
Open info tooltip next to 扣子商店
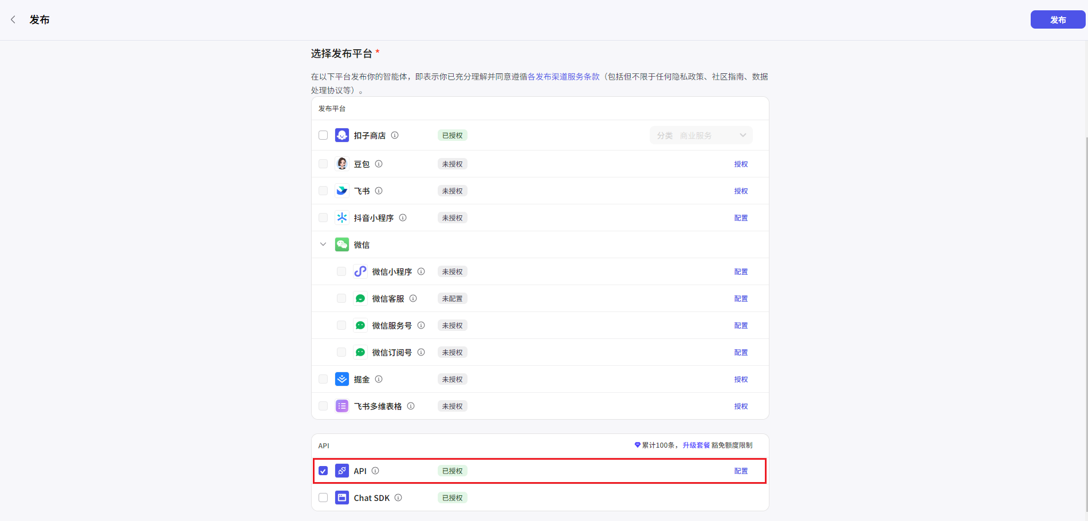(395, 135)
